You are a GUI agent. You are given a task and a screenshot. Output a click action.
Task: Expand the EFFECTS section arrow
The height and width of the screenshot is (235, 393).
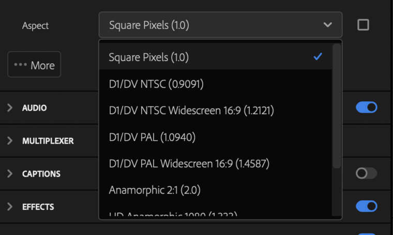(10, 207)
